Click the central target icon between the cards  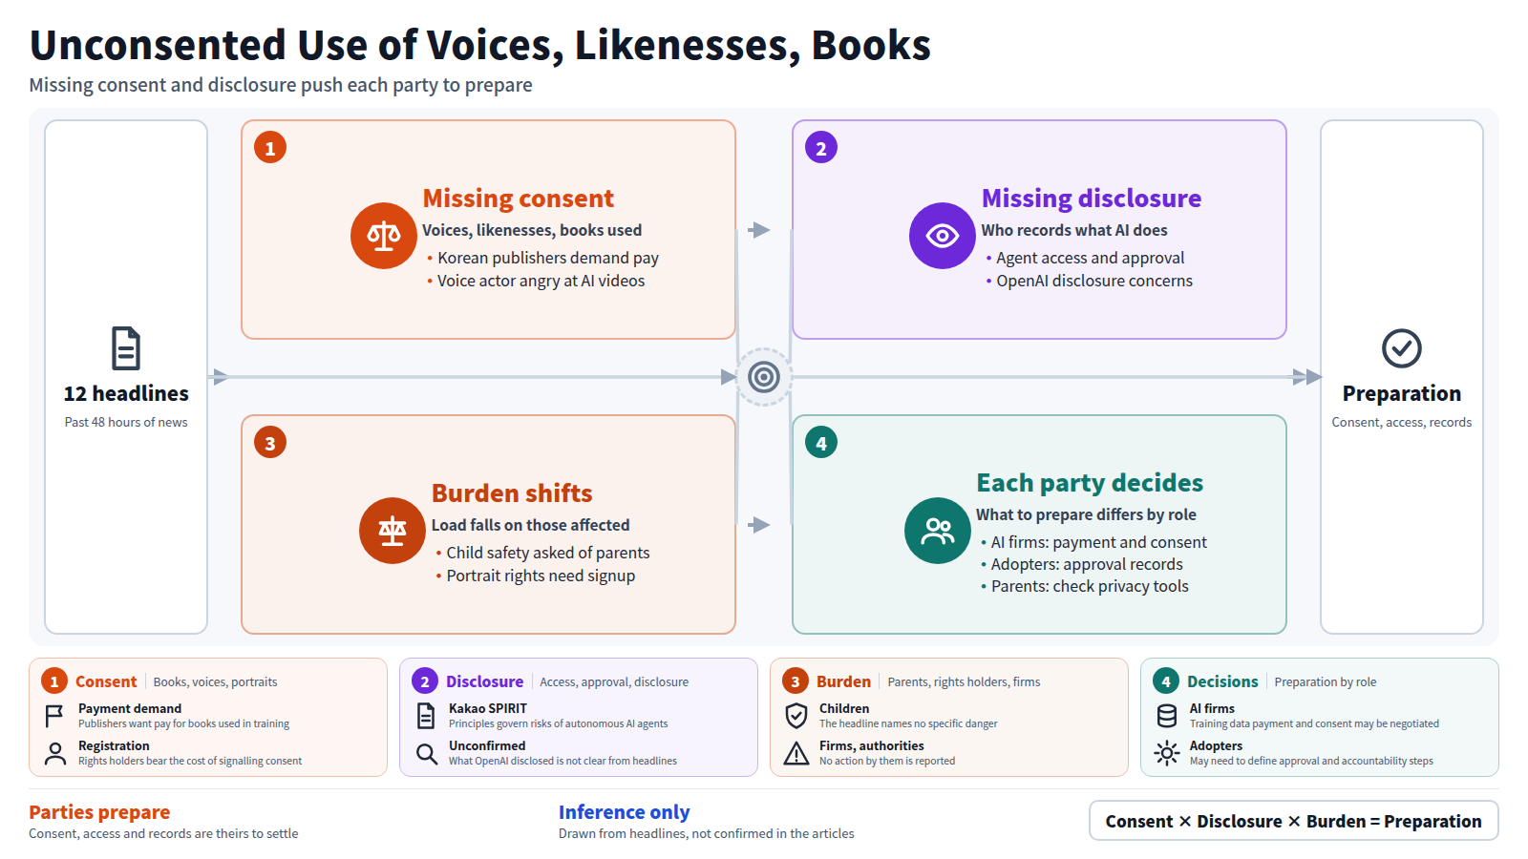[764, 377]
